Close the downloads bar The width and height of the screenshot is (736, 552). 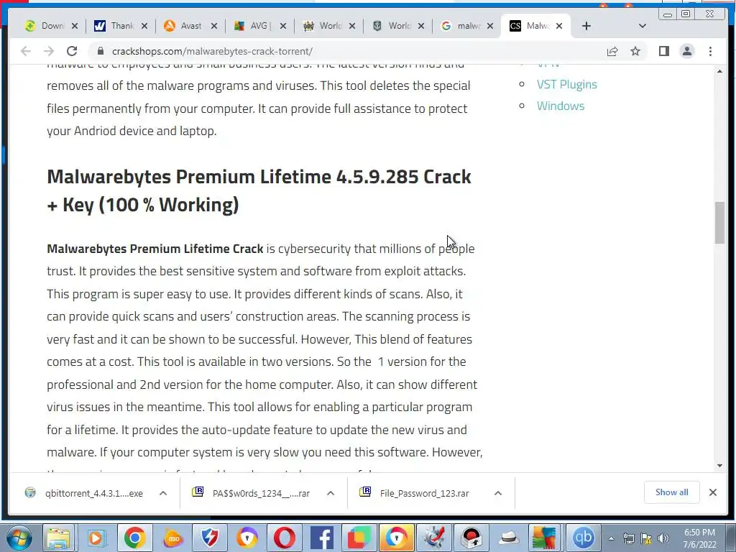pos(712,492)
